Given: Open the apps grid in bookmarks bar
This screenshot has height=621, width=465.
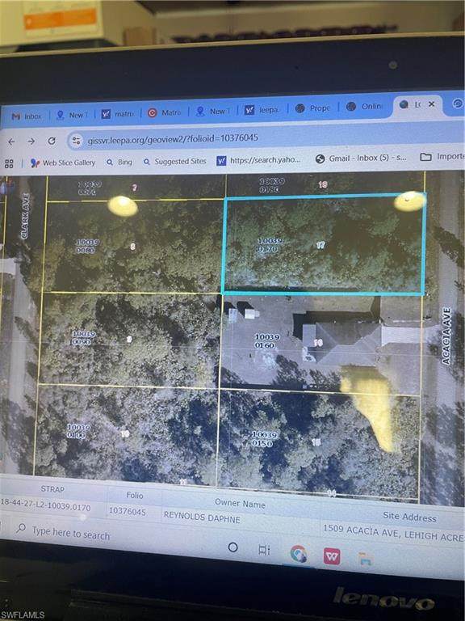Looking at the screenshot, I should pos(9,163).
